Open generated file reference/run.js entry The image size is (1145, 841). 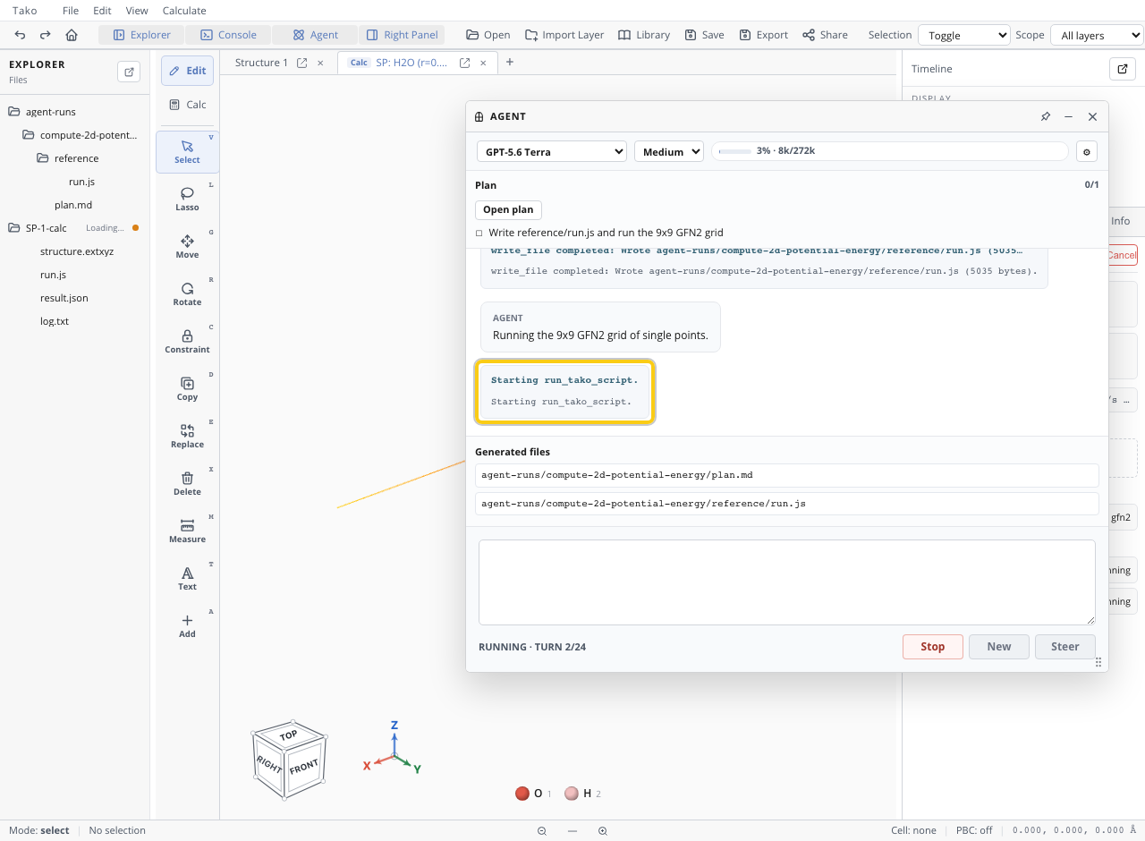787,504
